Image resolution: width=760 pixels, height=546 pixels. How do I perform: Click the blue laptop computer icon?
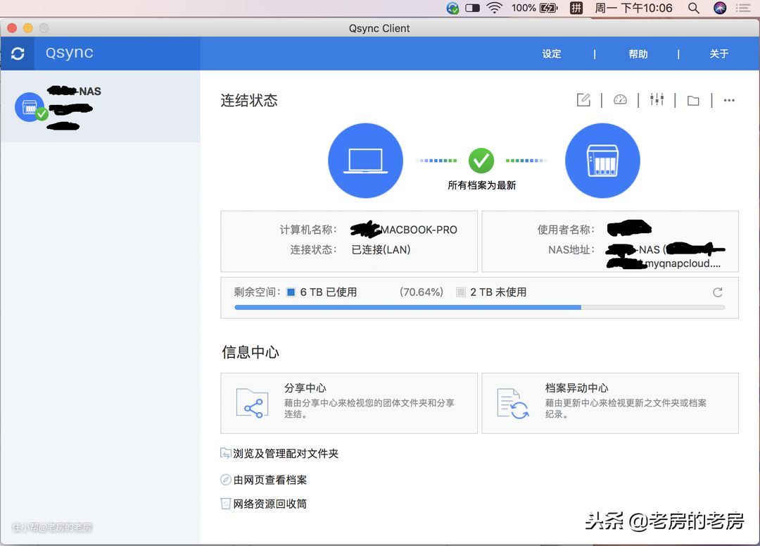[x=365, y=161]
